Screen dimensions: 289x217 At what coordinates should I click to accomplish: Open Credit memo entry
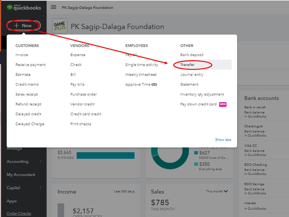click(27, 84)
